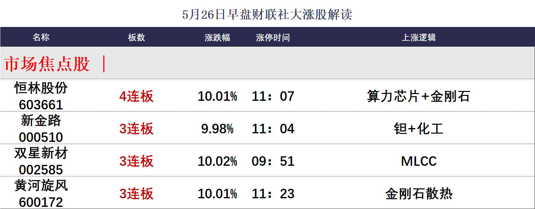Image resolution: width=535 pixels, height=209 pixels.
Task: Click the 名称 column header
Action: coord(41,37)
